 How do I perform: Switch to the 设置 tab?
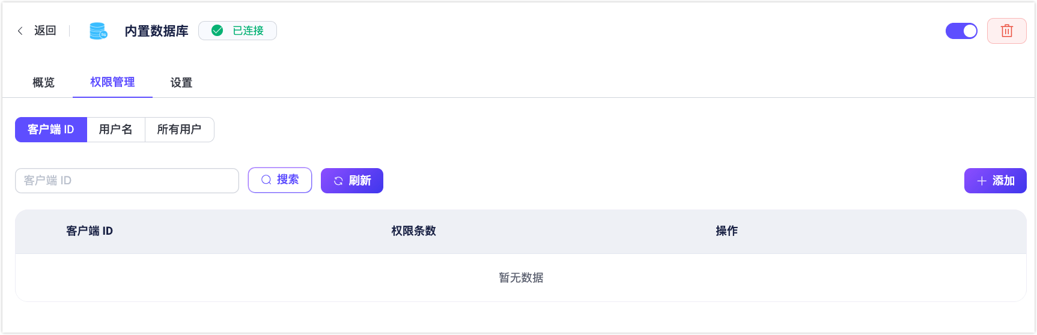pyautogui.click(x=181, y=82)
